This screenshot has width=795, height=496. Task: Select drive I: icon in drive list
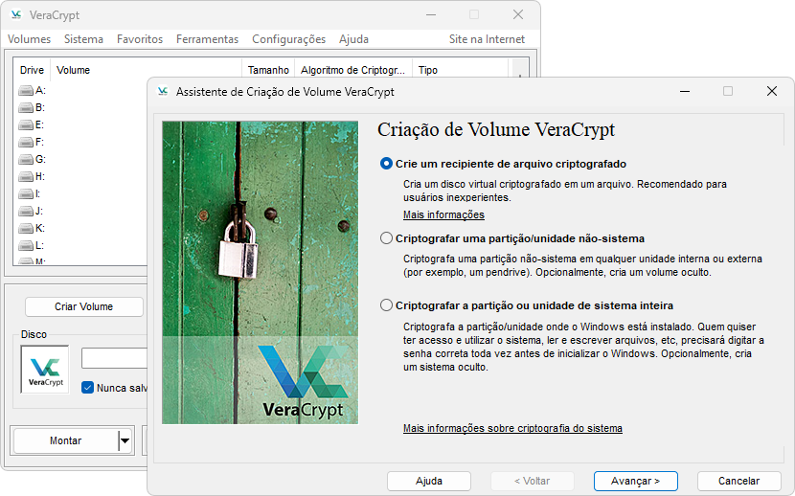25,194
